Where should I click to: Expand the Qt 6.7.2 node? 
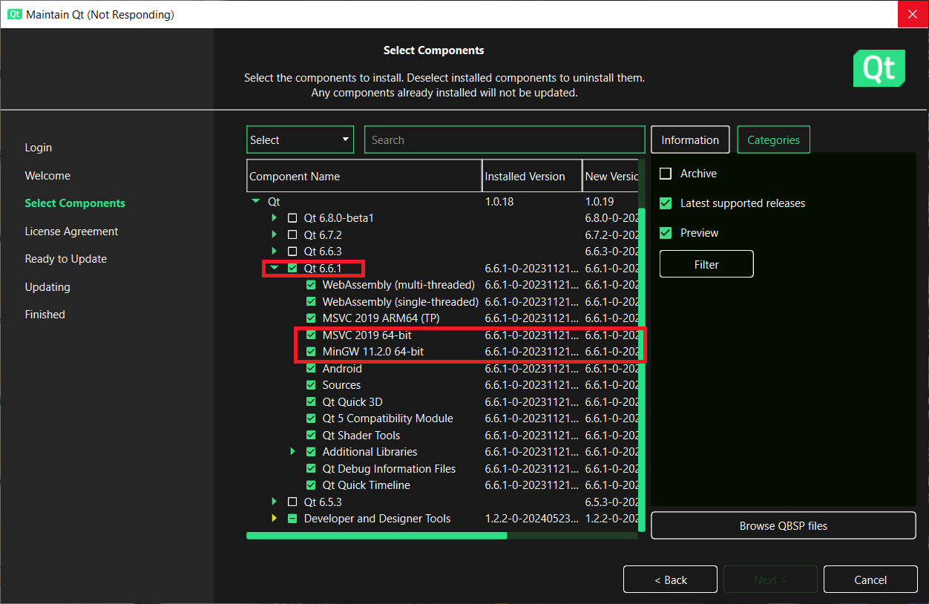pos(275,235)
